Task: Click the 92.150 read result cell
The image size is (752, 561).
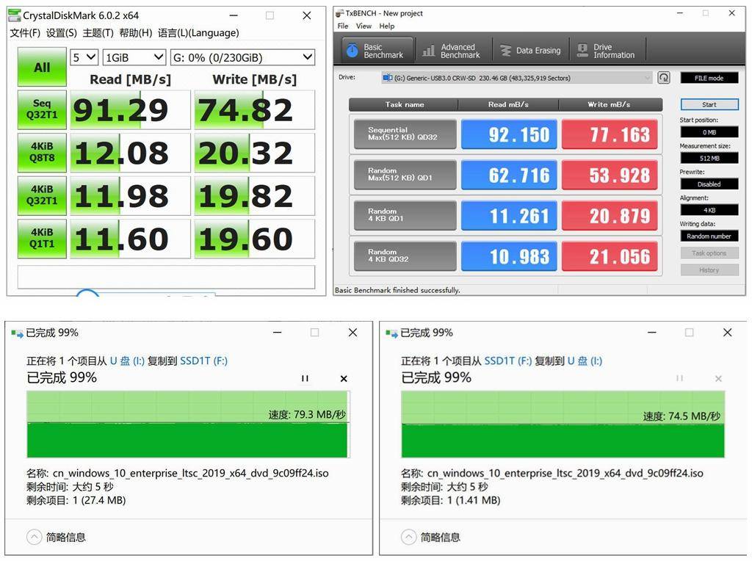Action: [509, 134]
